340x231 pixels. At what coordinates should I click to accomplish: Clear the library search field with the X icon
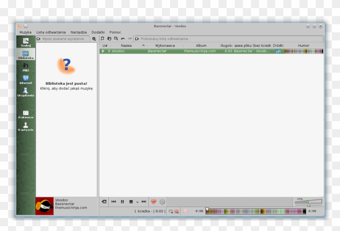point(38,39)
